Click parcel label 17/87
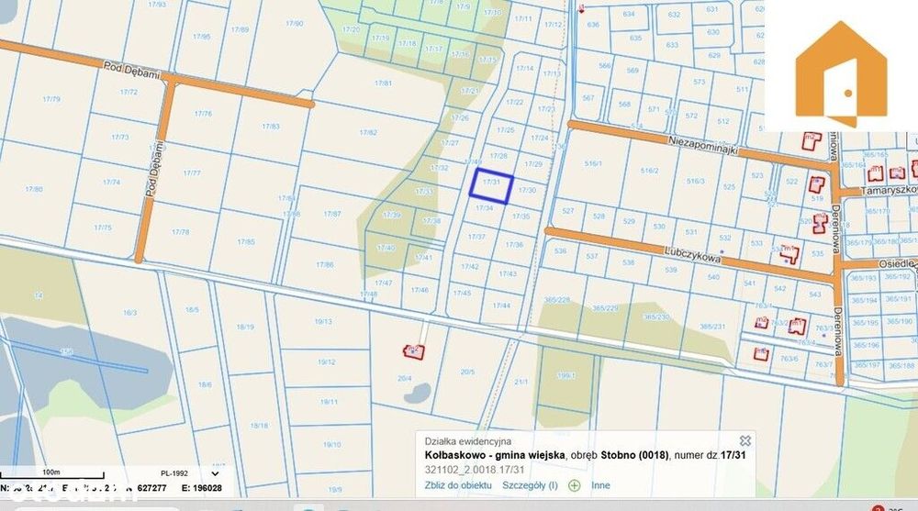Viewport: 918px width, 511px height. click(332, 214)
